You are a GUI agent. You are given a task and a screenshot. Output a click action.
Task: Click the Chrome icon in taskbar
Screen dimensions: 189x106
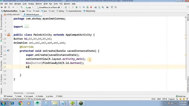(20, 103)
